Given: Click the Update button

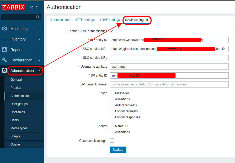Looking at the screenshot, I should pyautogui.click(x=118, y=150).
